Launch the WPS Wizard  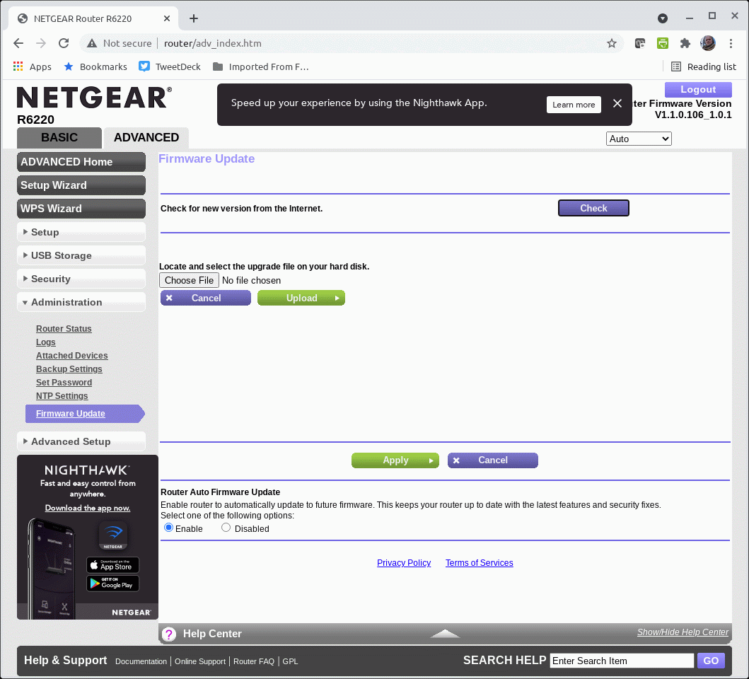(81, 209)
